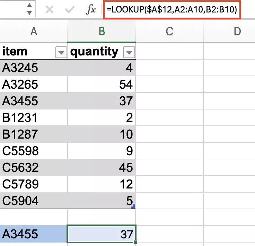
Task: Click the table resize handle at C5904 row
Action: pos(133,207)
